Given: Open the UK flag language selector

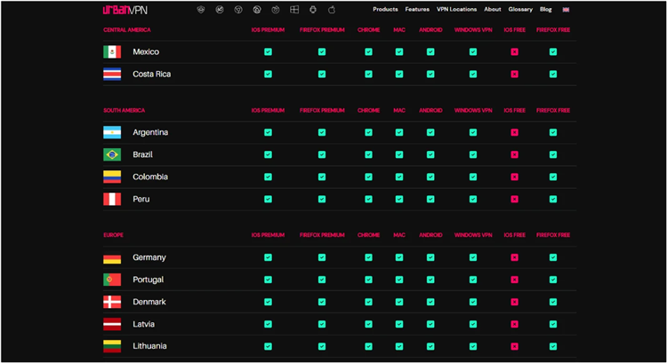Looking at the screenshot, I should (566, 10).
